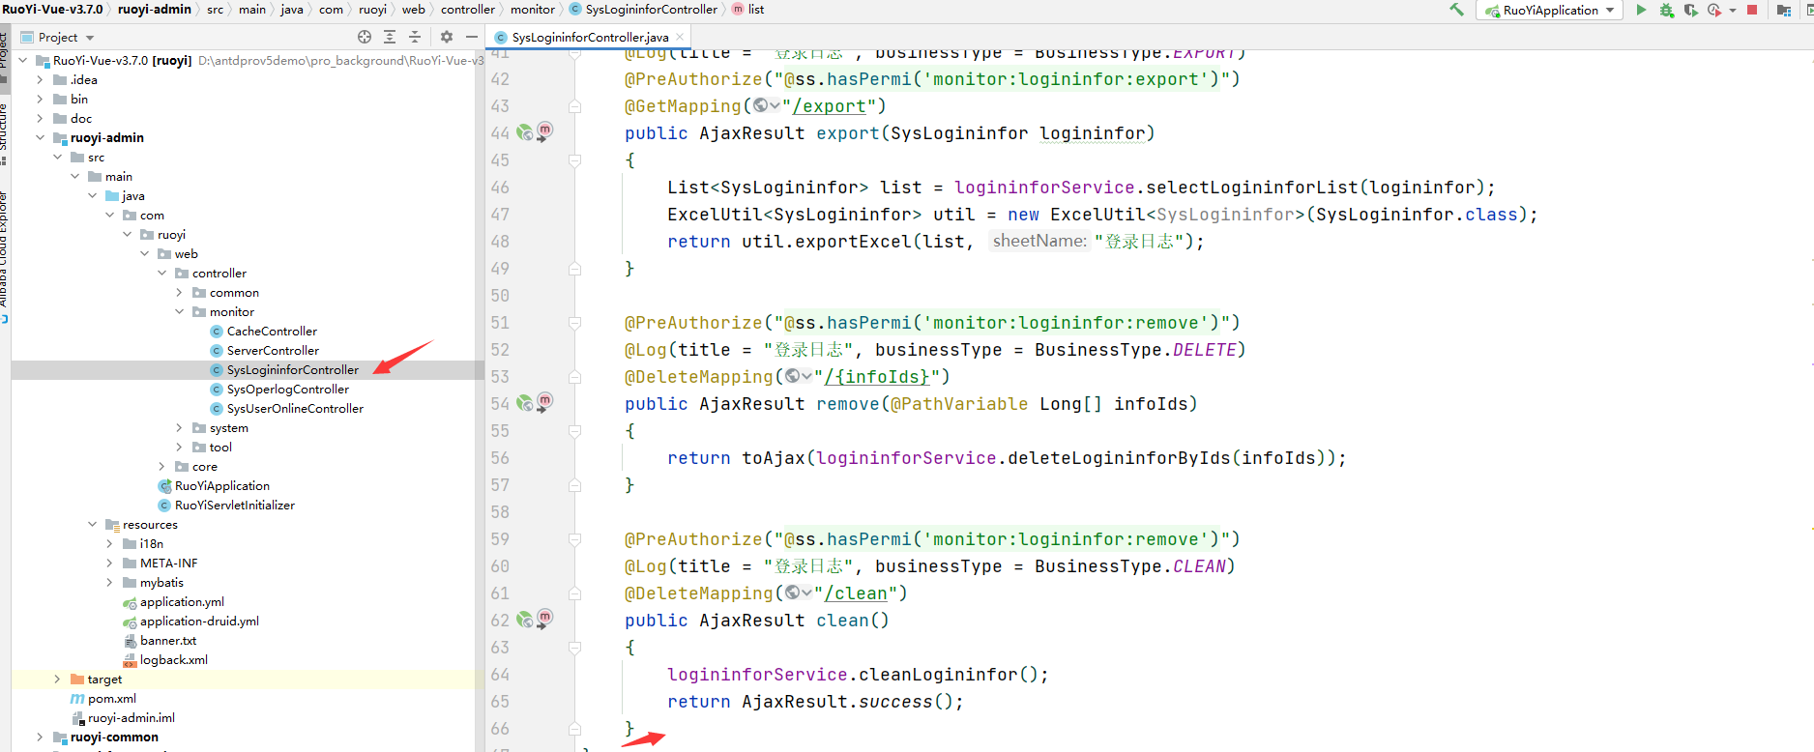Image resolution: width=1814 pixels, height=752 pixels.
Task: Open the Project tool window side tab
Action: (4, 50)
